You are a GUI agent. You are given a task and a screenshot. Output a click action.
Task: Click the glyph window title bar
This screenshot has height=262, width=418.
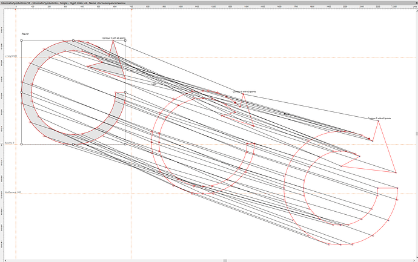[209, 2]
